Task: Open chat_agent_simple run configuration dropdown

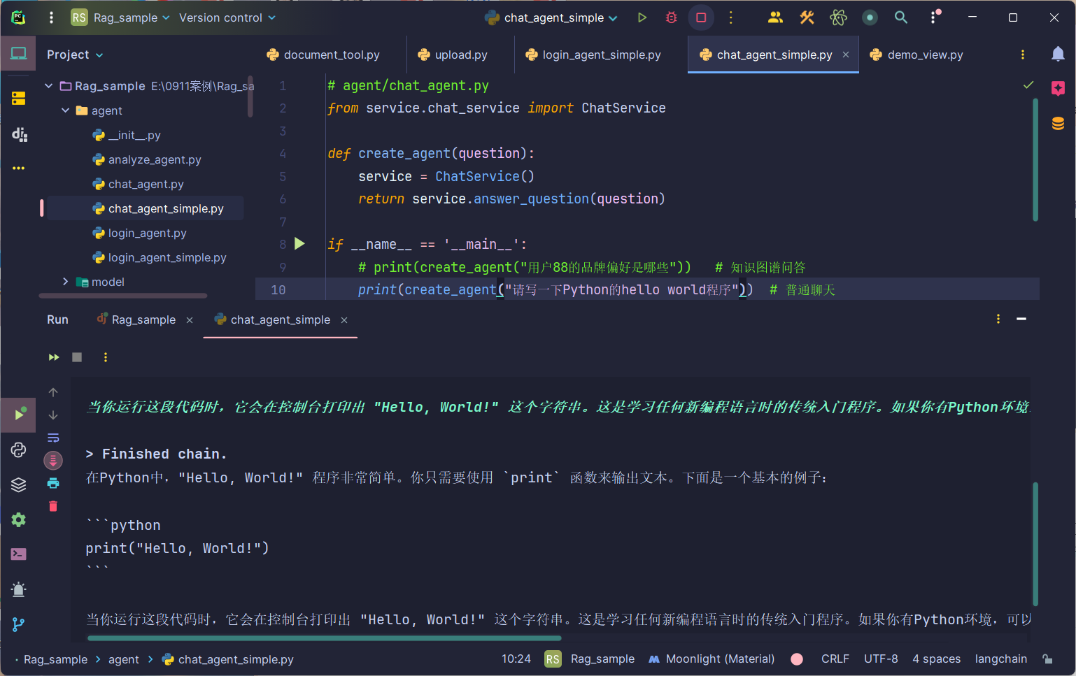Action: click(x=551, y=17)
